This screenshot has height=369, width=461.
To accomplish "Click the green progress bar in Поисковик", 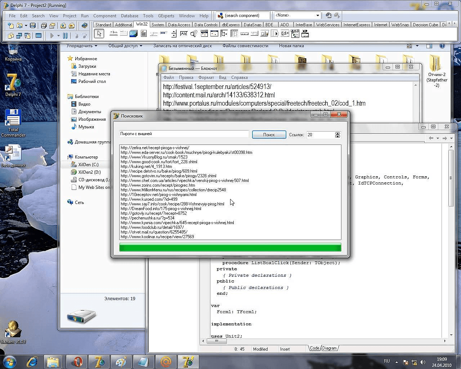I will click(x=230, y=248).
